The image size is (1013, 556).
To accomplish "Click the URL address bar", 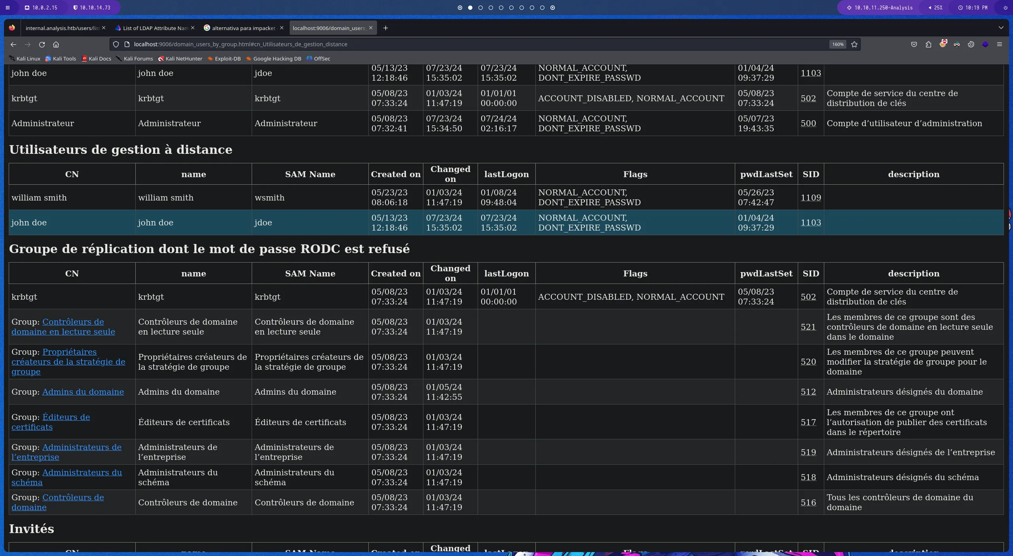I will click(475, 44).
